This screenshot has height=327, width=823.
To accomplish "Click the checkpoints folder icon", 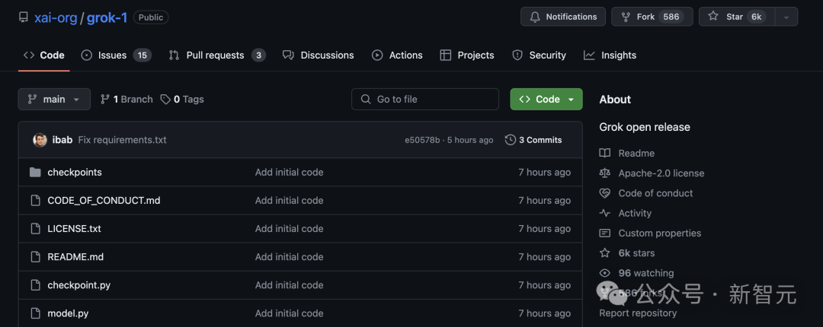I will [35, 173].
